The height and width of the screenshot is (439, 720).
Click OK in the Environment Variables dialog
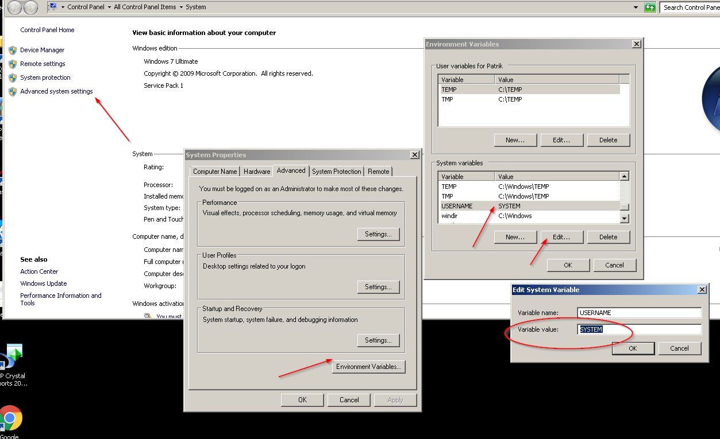568,265
